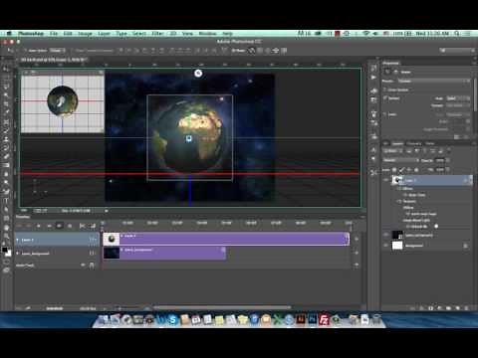Click the 3D rotate object mode icon
This screenshot has height=358, width=478.
coord(252,51)
